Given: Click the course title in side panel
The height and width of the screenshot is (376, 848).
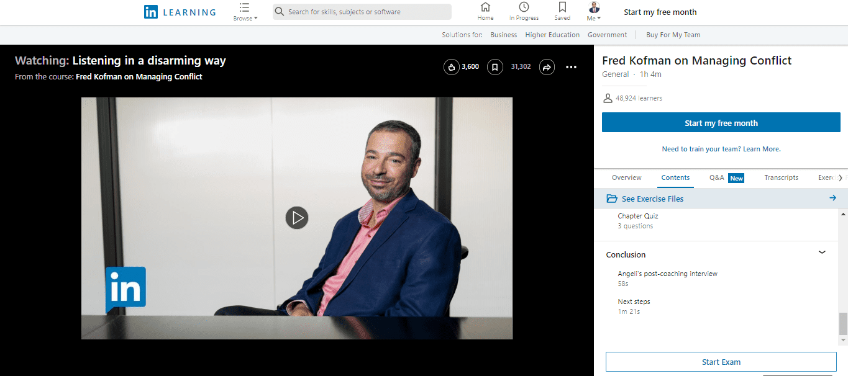Looking at the screenshot, I should tap(696, 60).
